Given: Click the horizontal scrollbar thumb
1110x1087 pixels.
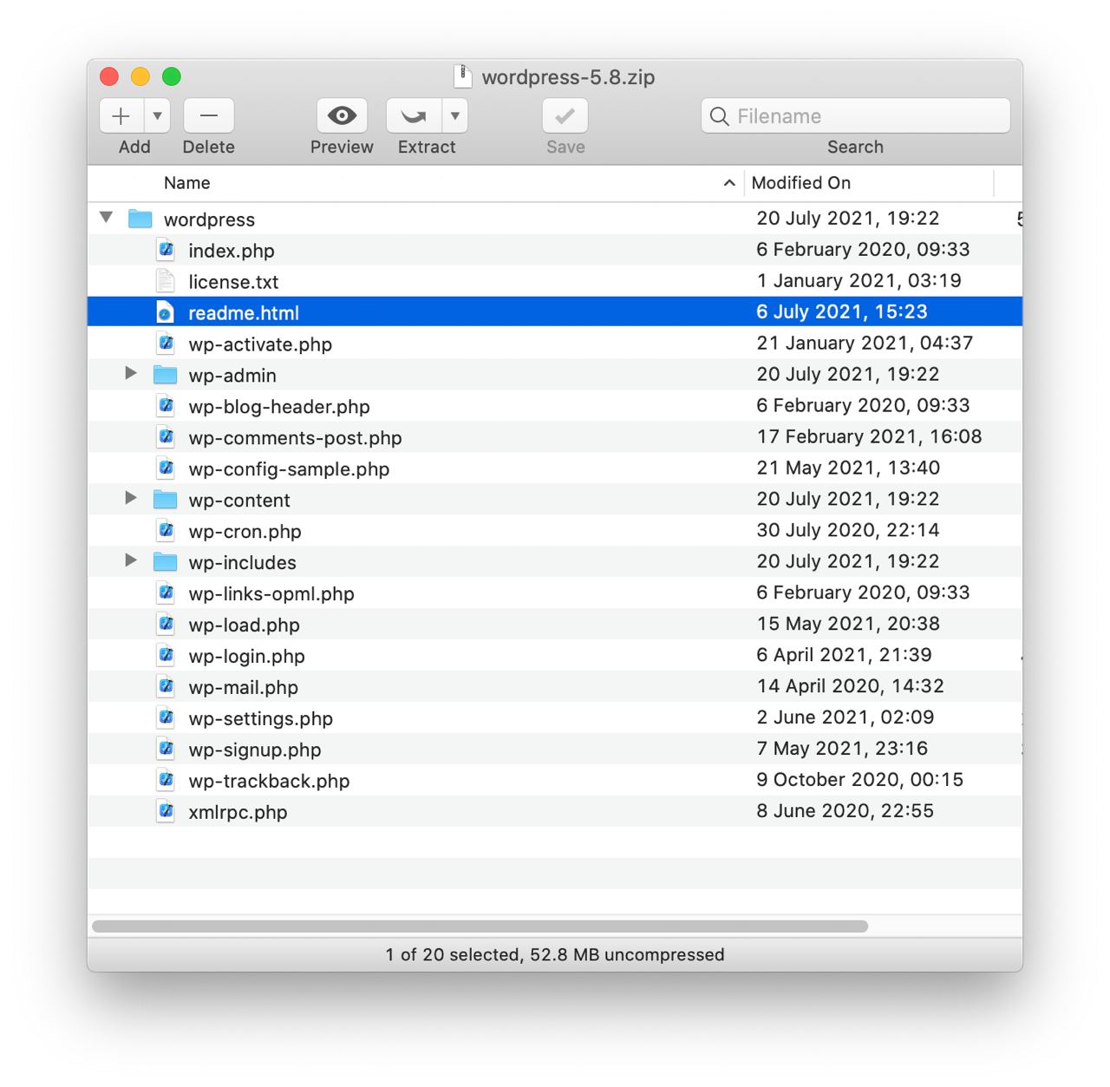Looking at the screenshot, I should pos(480,926).
